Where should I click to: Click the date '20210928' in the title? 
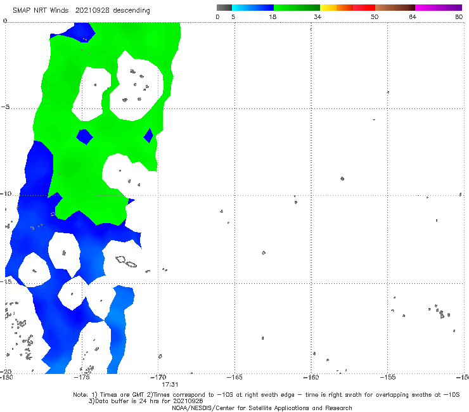pyautogui.click(x=92, y=10)
